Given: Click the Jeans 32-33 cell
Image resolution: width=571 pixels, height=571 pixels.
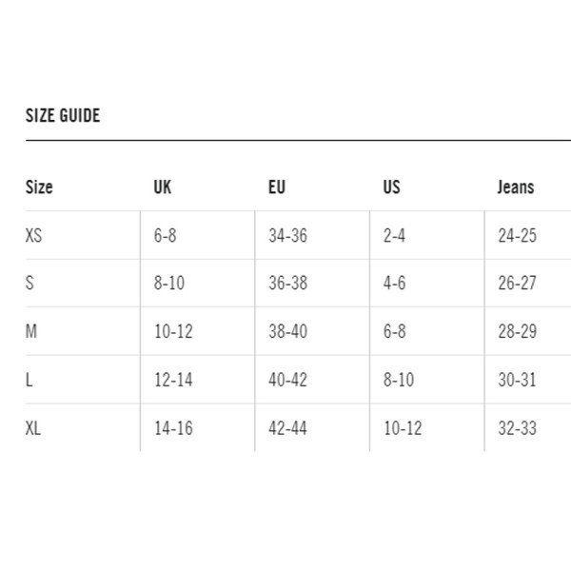Looking at the screenshot, I should pos(517,428).
